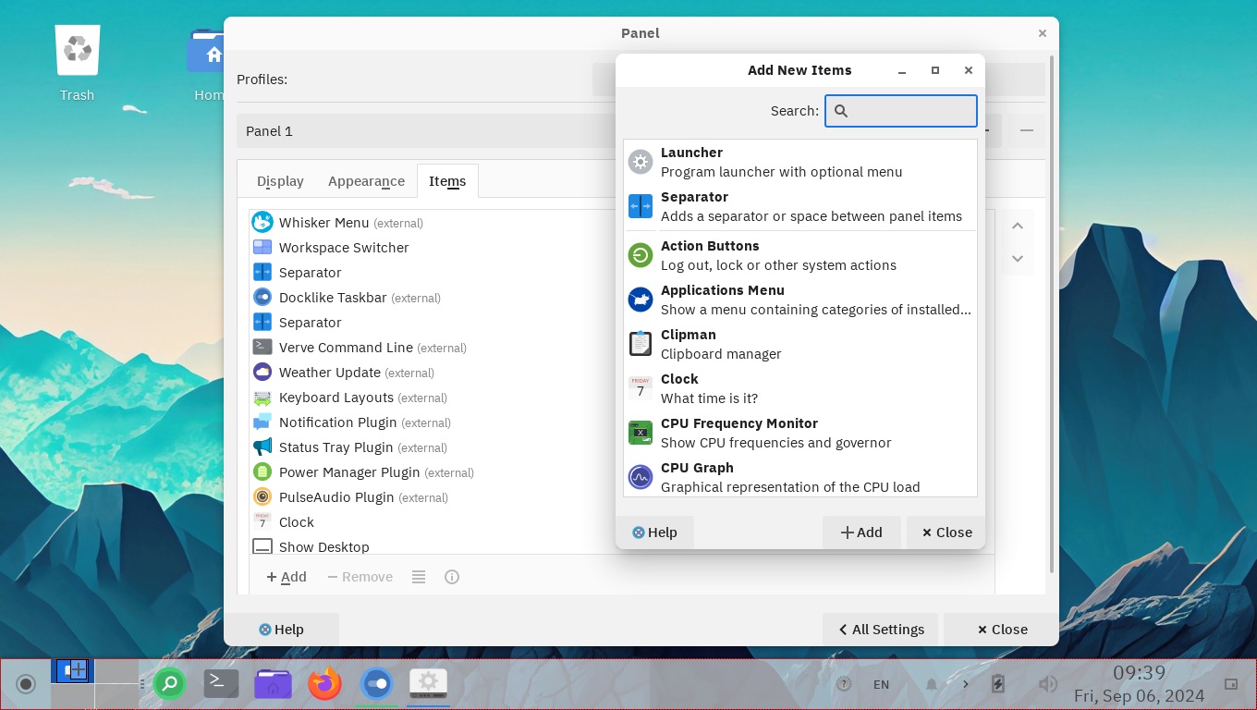This screenshot has height=710, width=1257.
Task: Open the terminal emulator from the panel
Action: pos(221,684)
